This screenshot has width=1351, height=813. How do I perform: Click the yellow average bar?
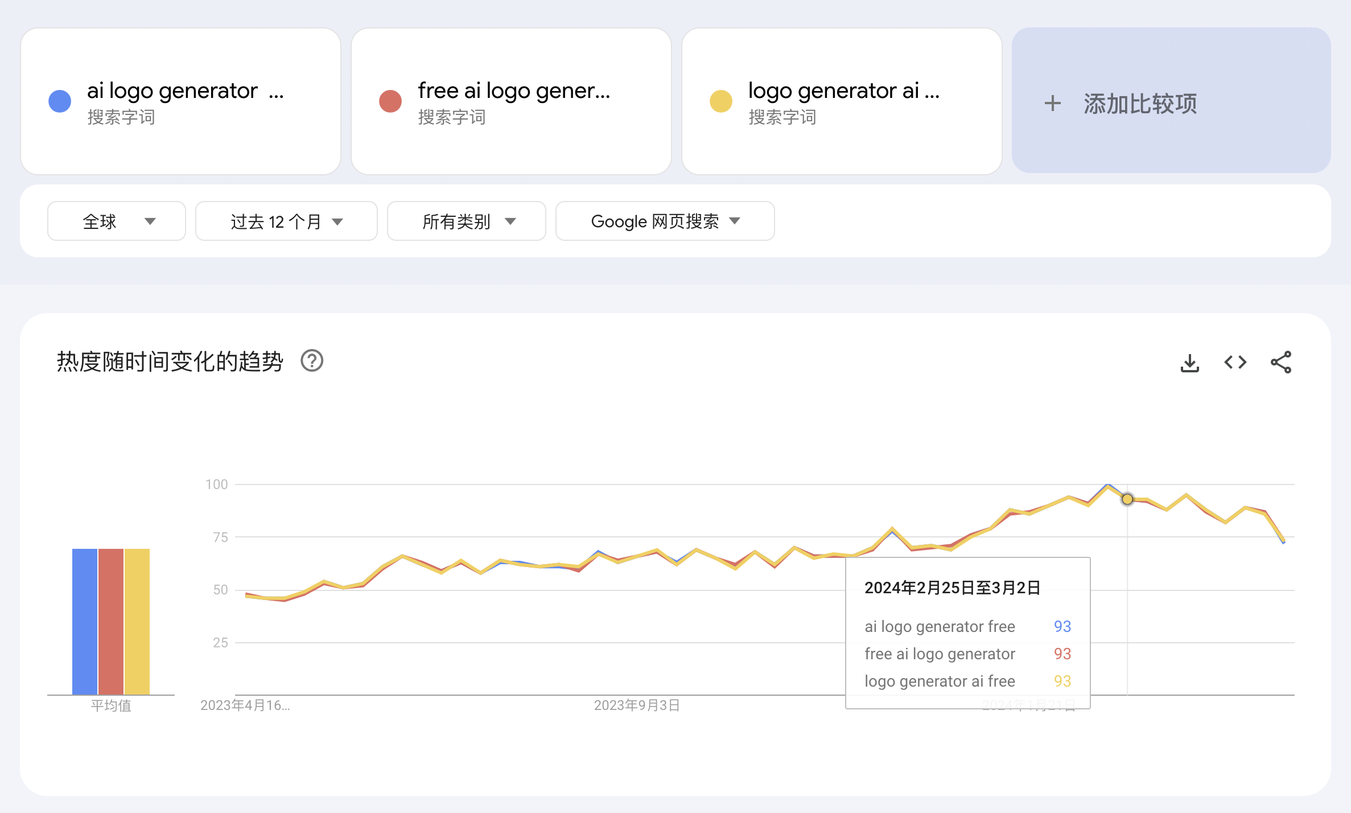tap(137, 622)
